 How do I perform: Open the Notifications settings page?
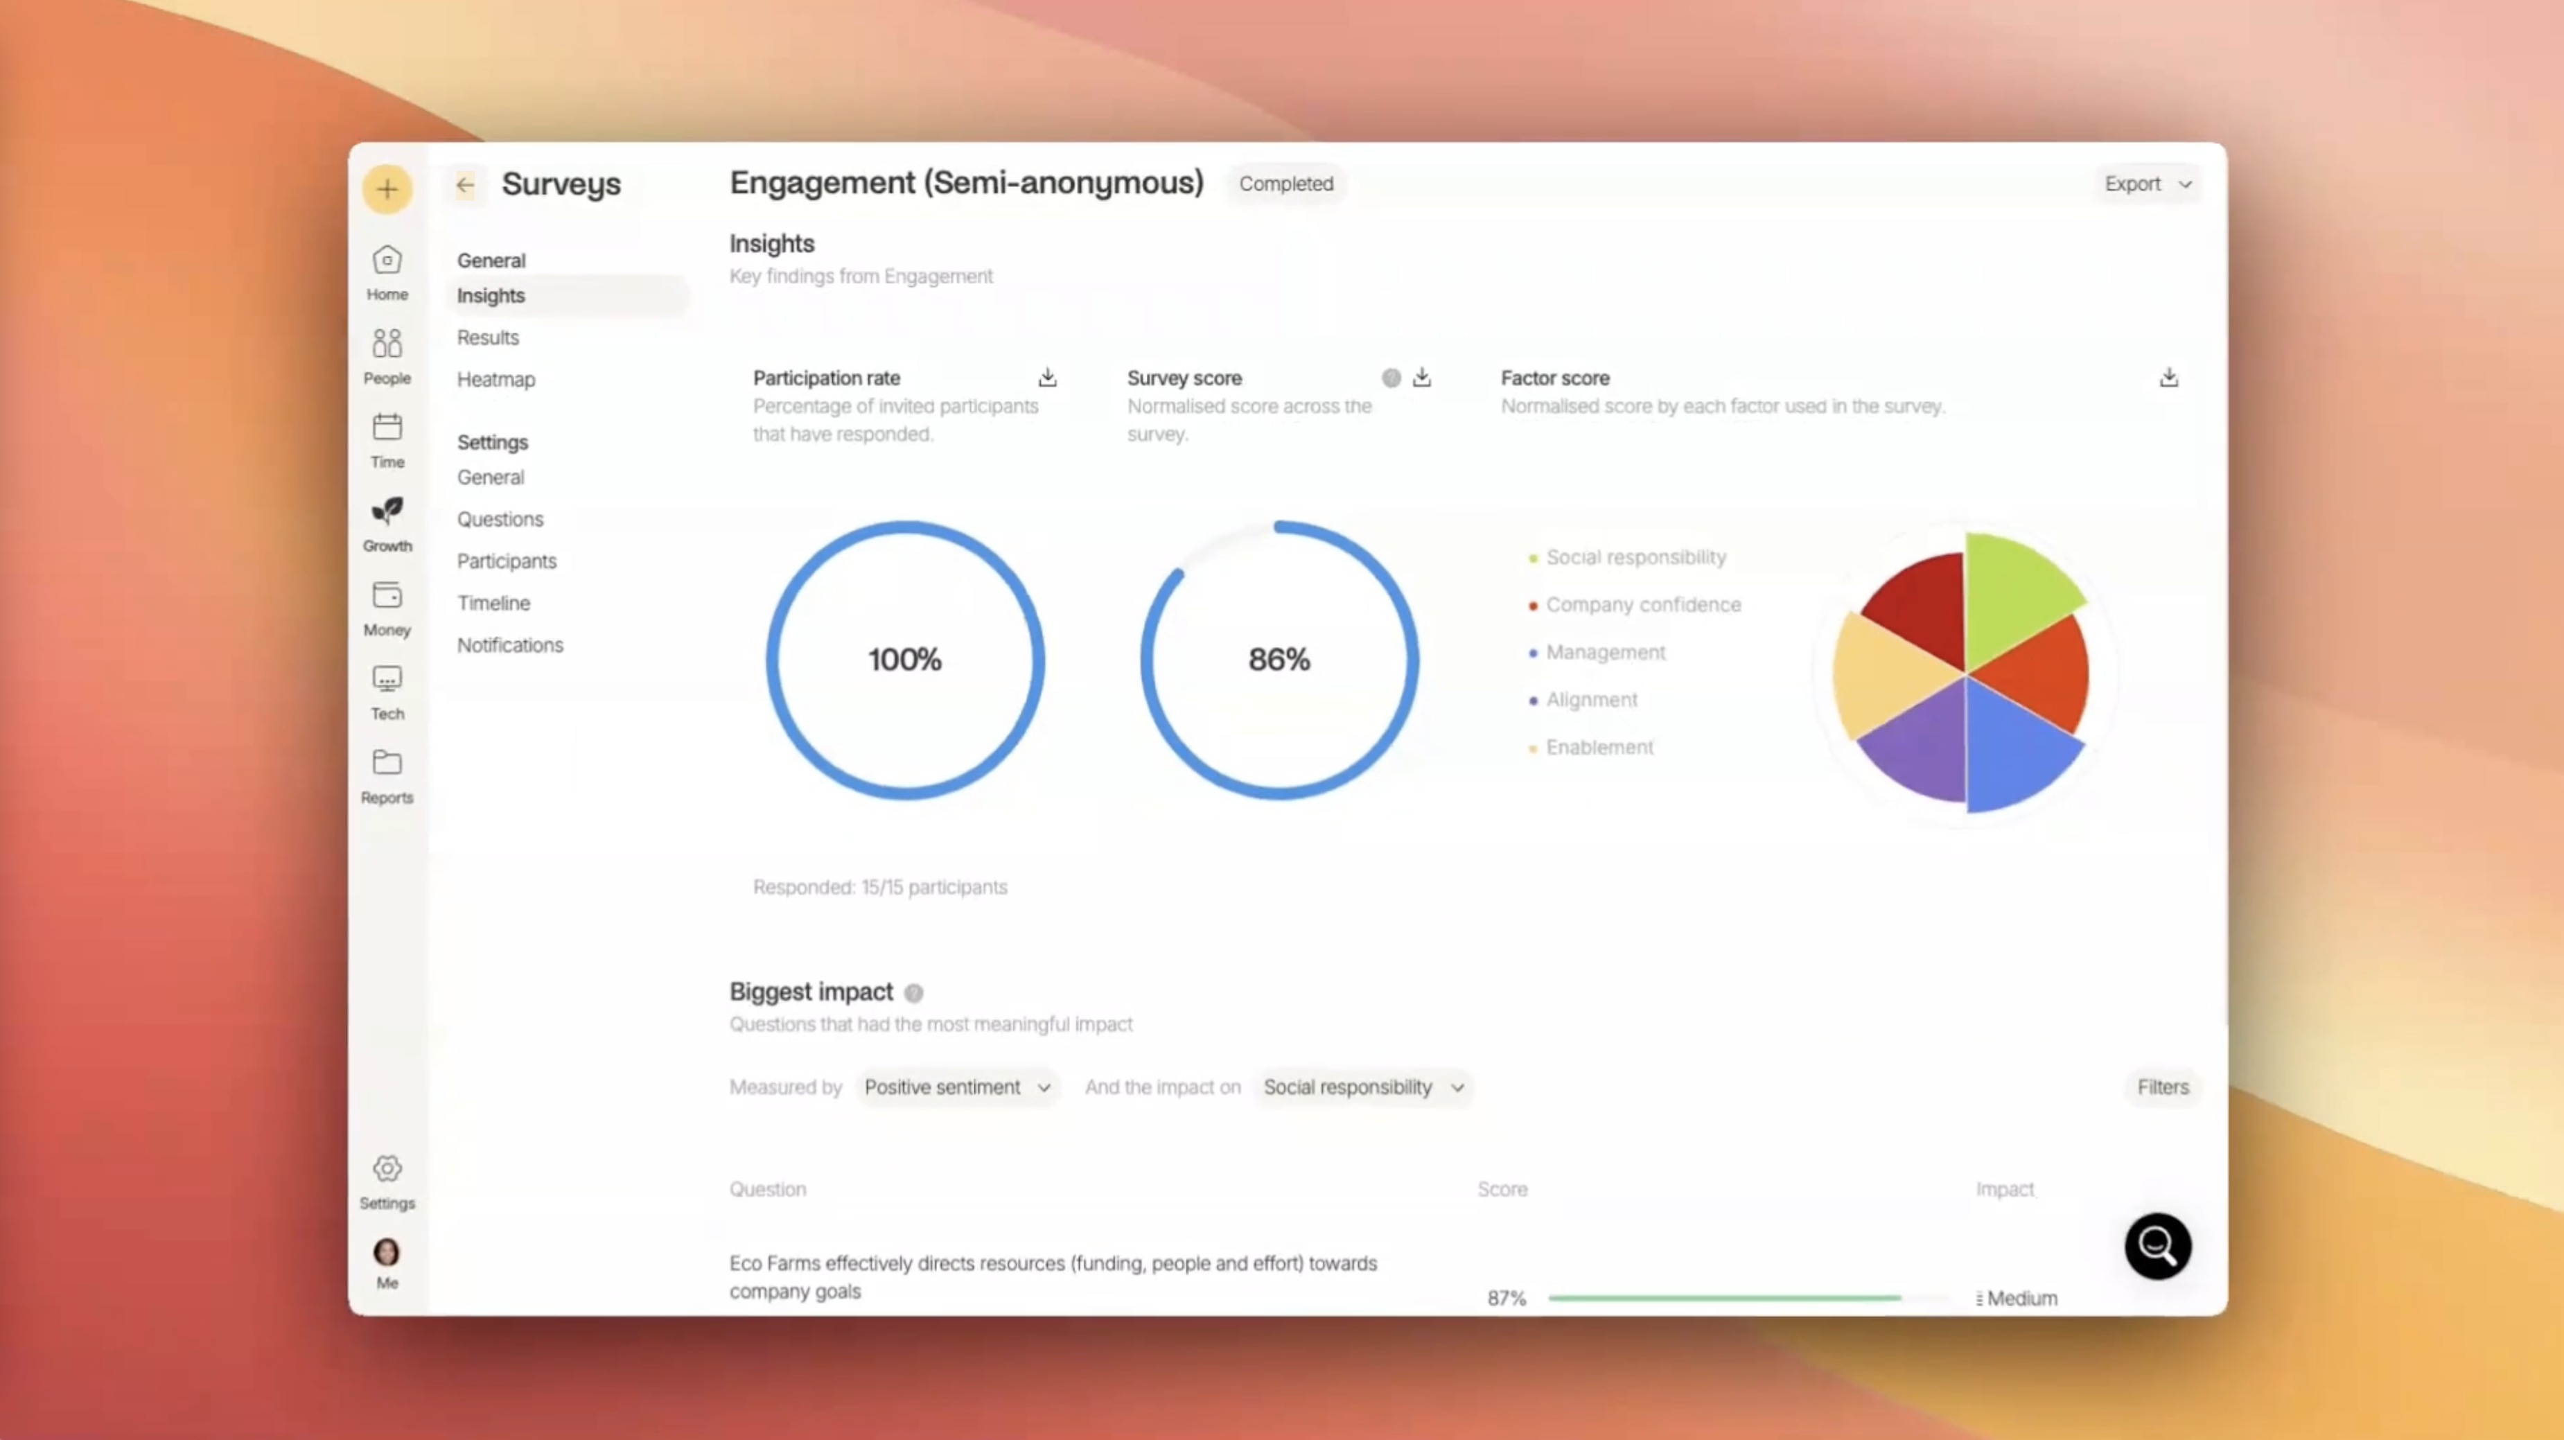tap(509, 645)
